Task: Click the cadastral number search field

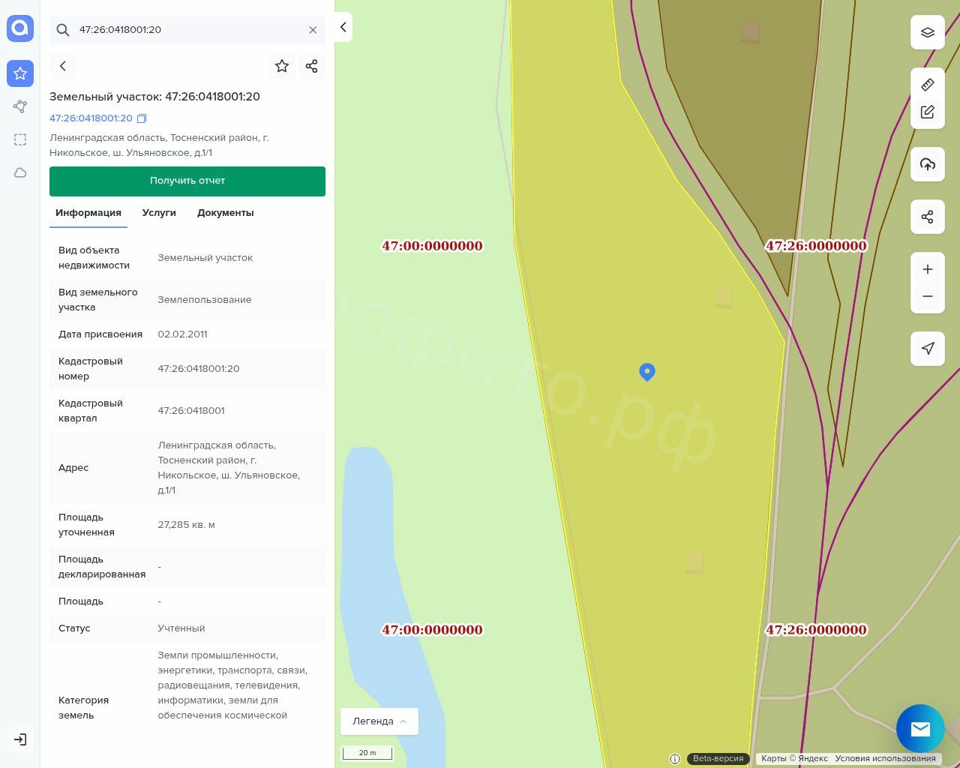Action: tap(187, 30)
